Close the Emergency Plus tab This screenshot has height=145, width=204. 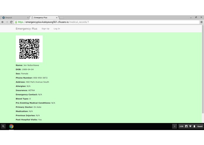pos(57,18)
